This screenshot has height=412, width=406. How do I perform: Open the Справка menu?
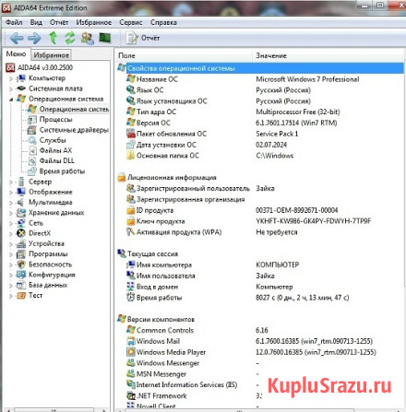click(x=163, y=22)
